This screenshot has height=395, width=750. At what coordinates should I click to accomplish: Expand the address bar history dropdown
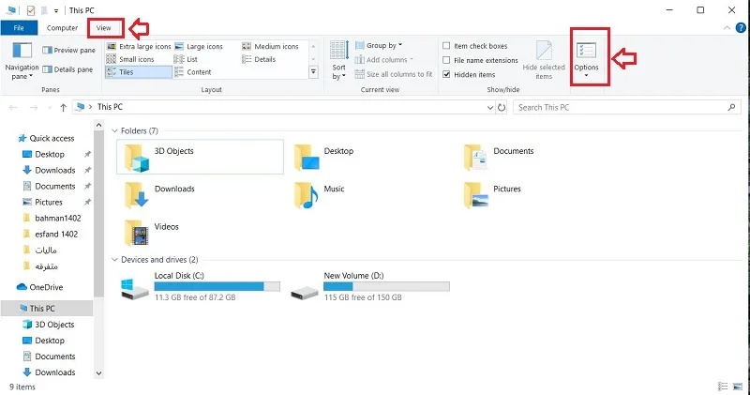[489, 107]
